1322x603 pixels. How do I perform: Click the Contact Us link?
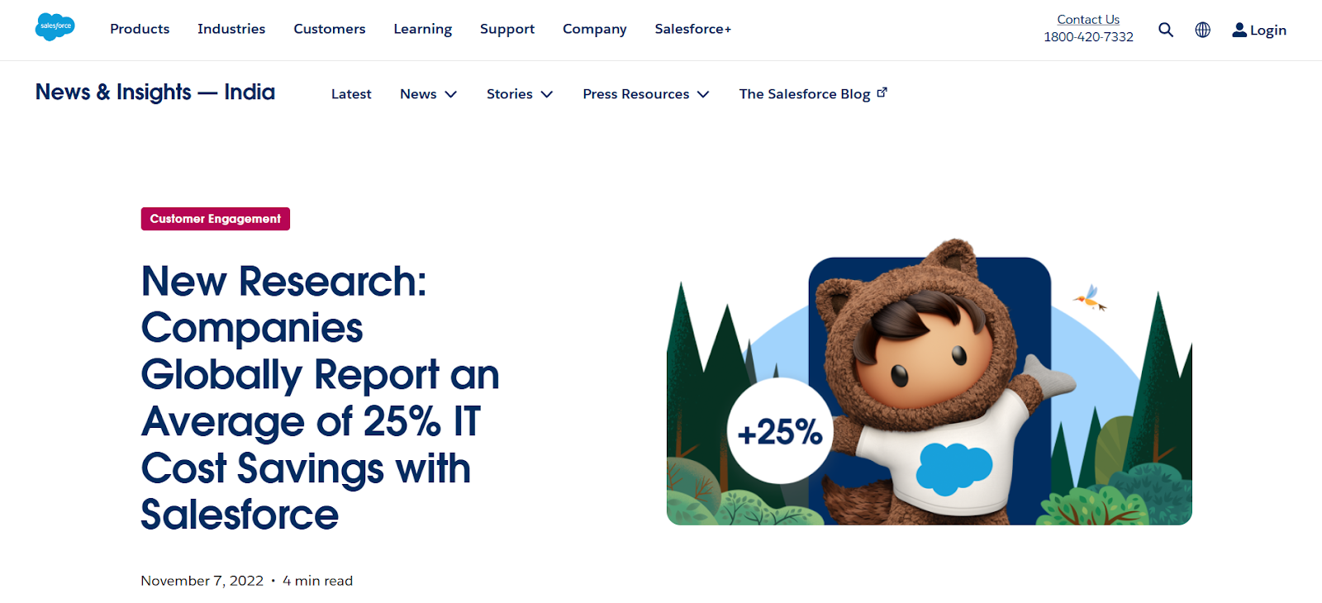click(x=1088, y=19)
